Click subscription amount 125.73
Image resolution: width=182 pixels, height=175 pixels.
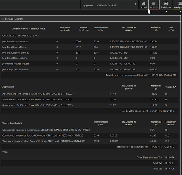[154, 94]
